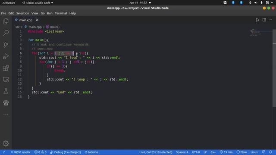
Task: Split the editor right
Action: coord(264,20)
